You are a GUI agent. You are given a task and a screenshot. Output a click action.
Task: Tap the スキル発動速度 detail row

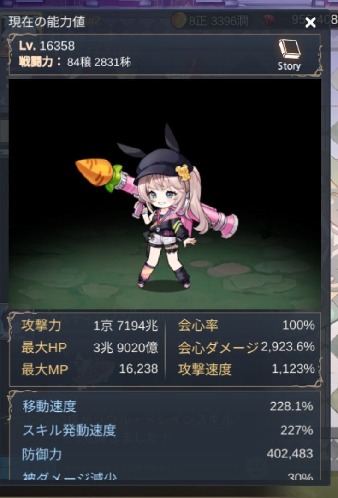pyautogui.click(x=168, y=430)
